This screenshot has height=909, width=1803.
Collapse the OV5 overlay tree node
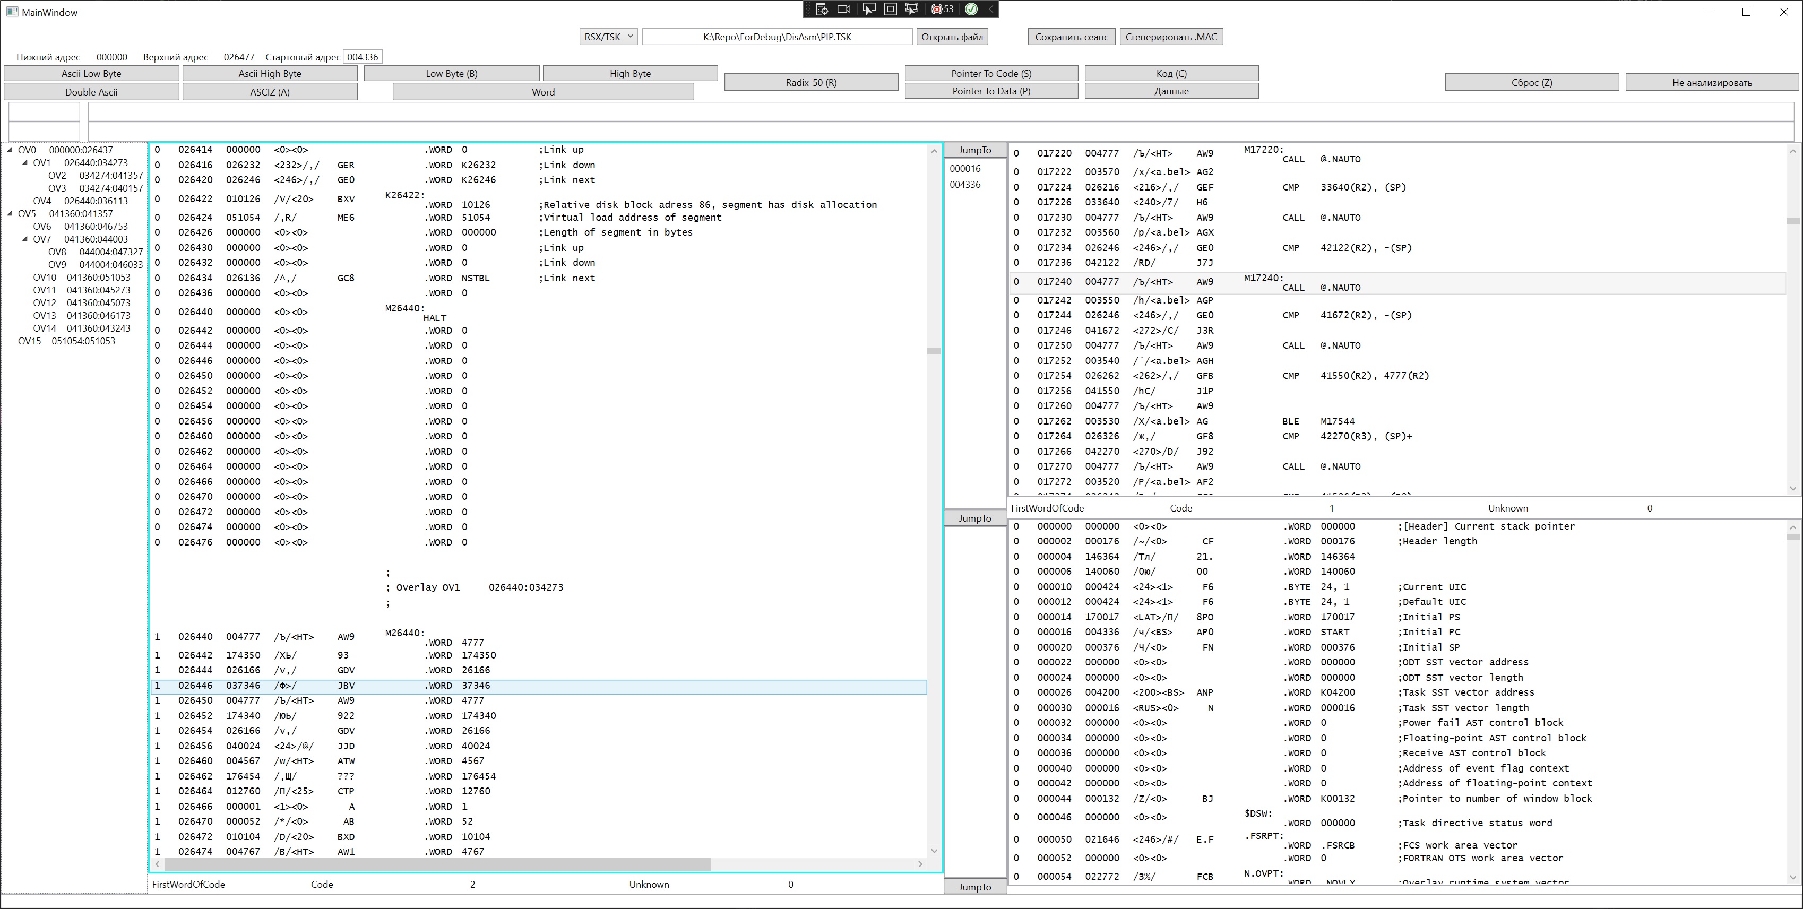click(10, 213)
